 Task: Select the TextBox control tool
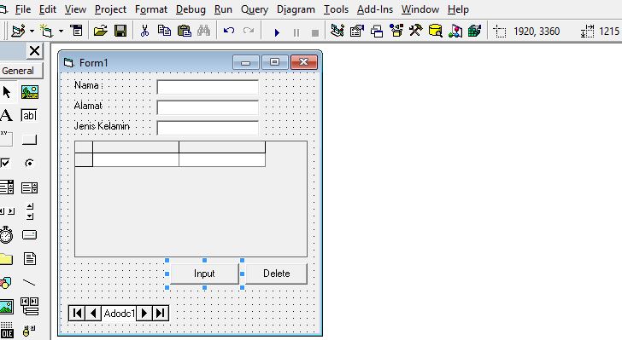pos(29,116)
